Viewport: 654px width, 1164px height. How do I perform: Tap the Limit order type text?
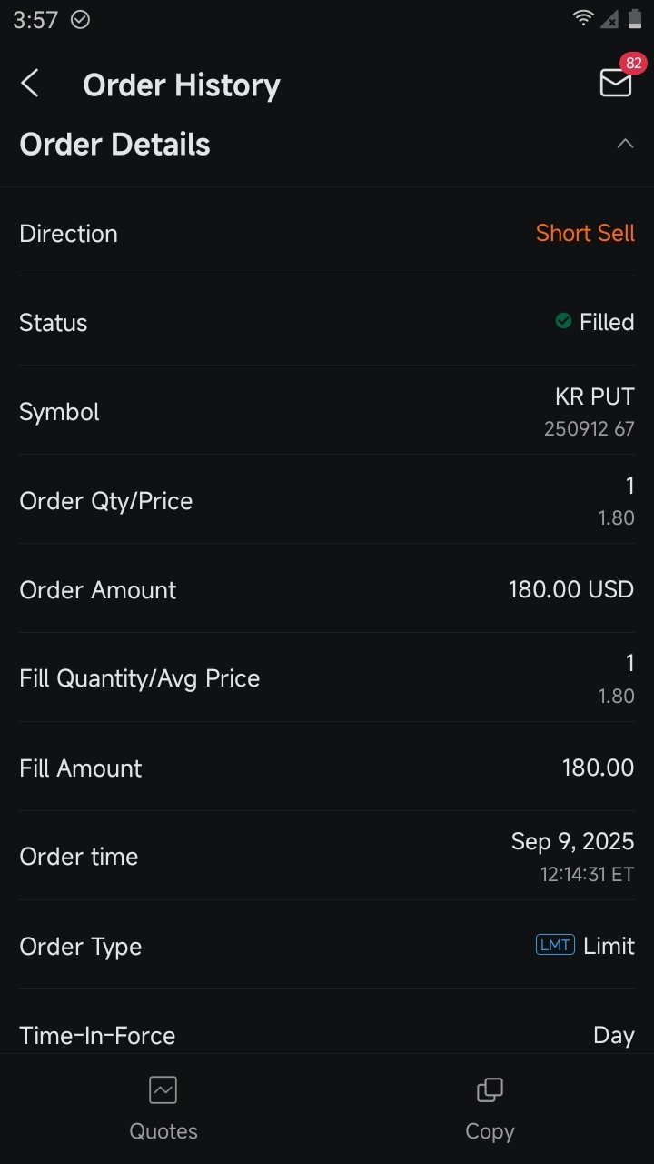point(609,946)
